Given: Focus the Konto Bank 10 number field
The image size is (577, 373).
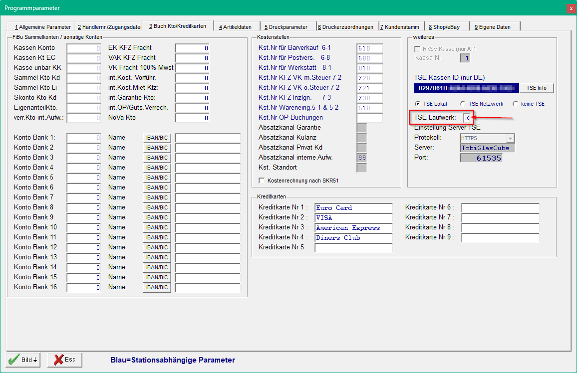Looking at the screenshot, I should click(x=83, y=227).
